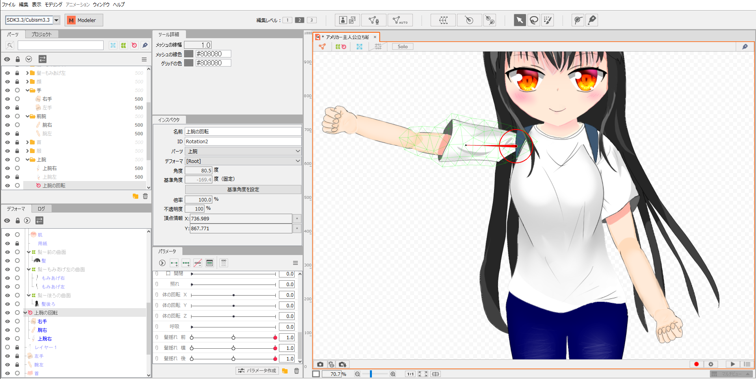
Task: Click the パラメータ作成 button
Action: (257, 371)
